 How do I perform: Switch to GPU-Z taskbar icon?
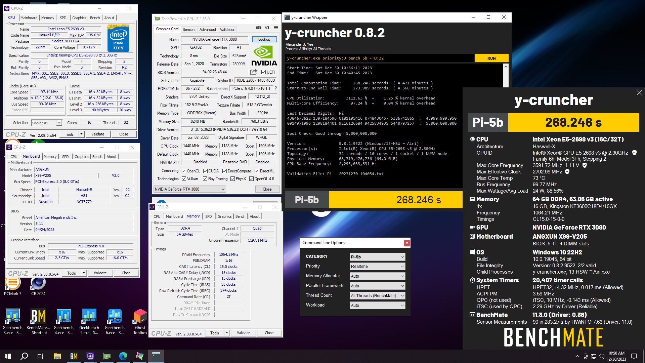click(x=107, y=356)
